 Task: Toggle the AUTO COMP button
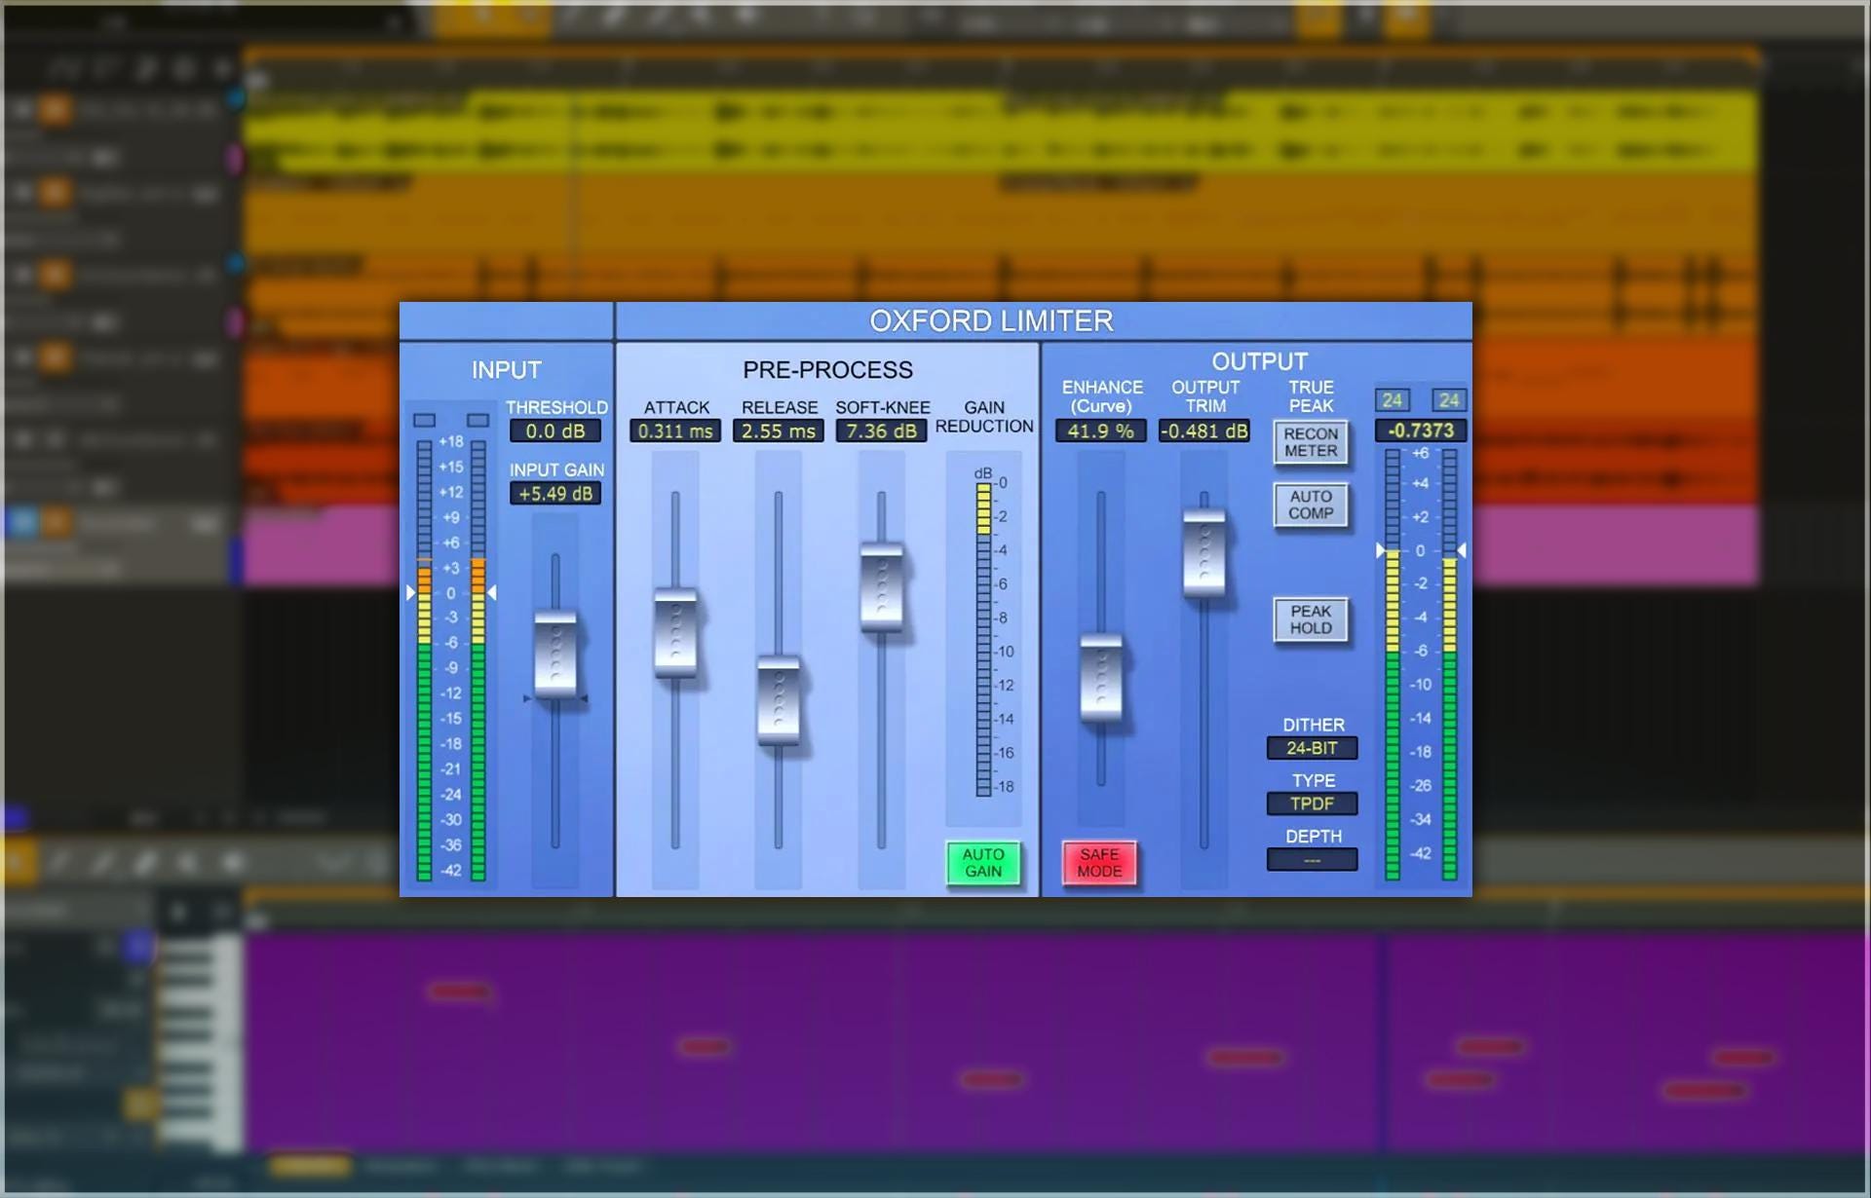click(x=1311, y=505)
